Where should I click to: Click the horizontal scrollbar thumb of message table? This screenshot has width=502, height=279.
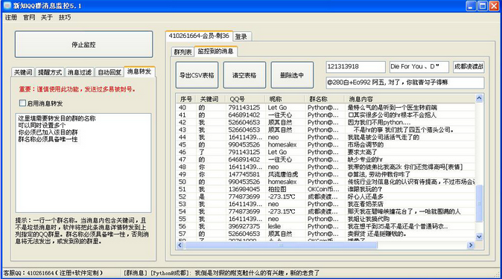tap(281, 245)
